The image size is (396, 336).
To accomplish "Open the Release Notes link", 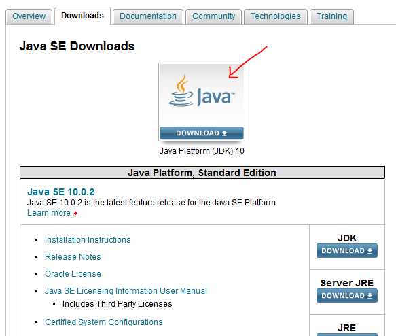I will coord(73,257).
